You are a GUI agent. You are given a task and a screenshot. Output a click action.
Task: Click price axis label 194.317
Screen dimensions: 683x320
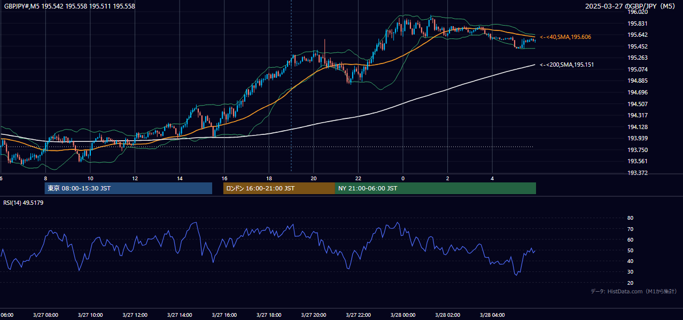click(637, 115)
